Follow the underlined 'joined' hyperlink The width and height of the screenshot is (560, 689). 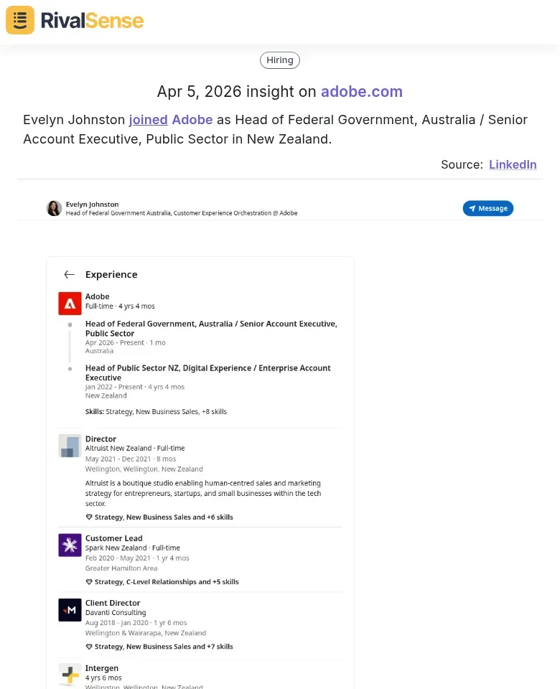click(x=148, y=120)
